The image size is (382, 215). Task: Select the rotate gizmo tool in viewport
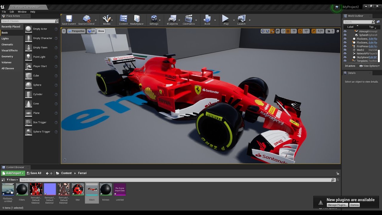point(268,31)
